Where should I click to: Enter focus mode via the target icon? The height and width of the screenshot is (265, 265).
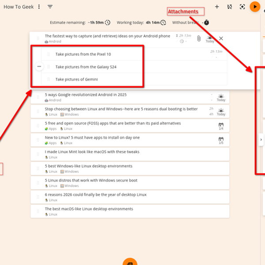tap(242, 7)
